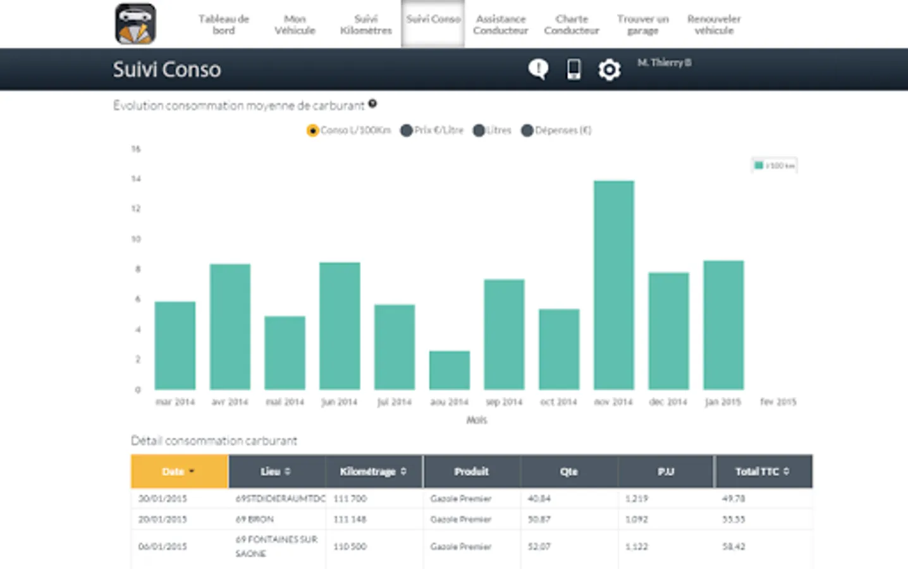The image size is (908, 569).
Task: Click the alert notification icon in header
Action: pos(538,69)
